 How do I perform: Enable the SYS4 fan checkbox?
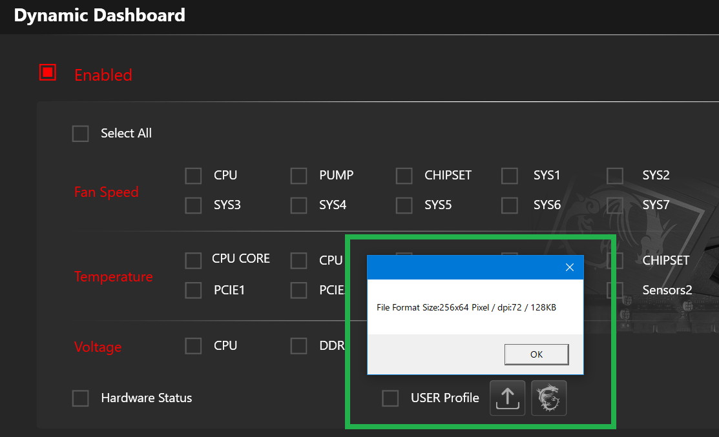tap(298, 205)
